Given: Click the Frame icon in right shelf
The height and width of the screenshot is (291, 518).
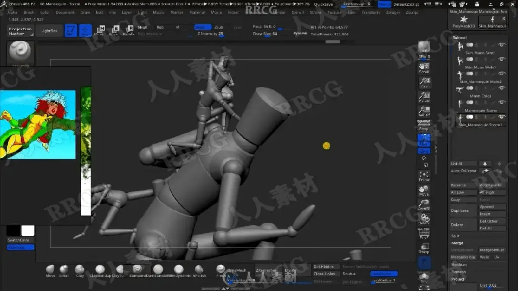Looking at the screenshot, I should 424,176.
